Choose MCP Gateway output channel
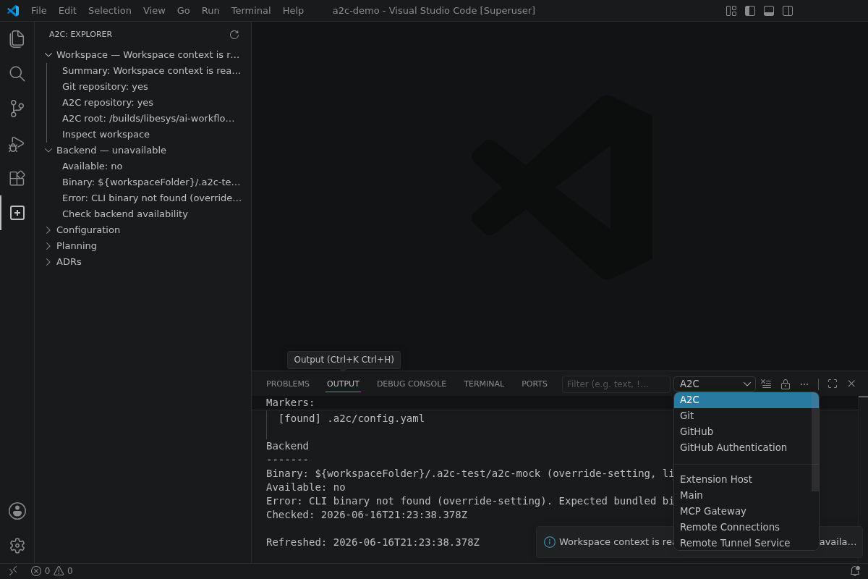 coord(743,511)
